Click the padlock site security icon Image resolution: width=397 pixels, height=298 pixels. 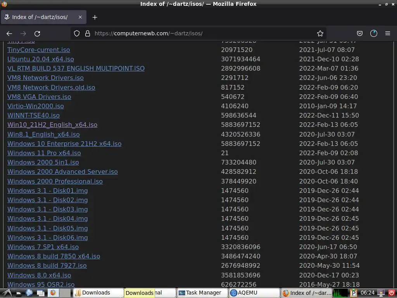click(88, 33)
